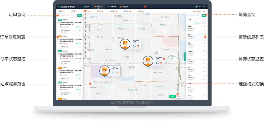
Task: Click the green shield logo beside 上门调度管理后台
Action: click(59, 7)
